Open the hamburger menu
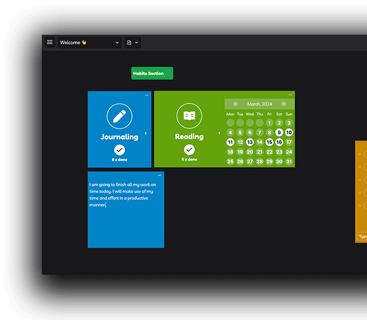Viewport: 367px width, 320px height. click(49, 42)
